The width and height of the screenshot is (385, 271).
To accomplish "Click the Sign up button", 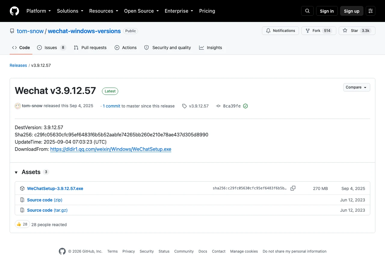I will tap(352, 11).
